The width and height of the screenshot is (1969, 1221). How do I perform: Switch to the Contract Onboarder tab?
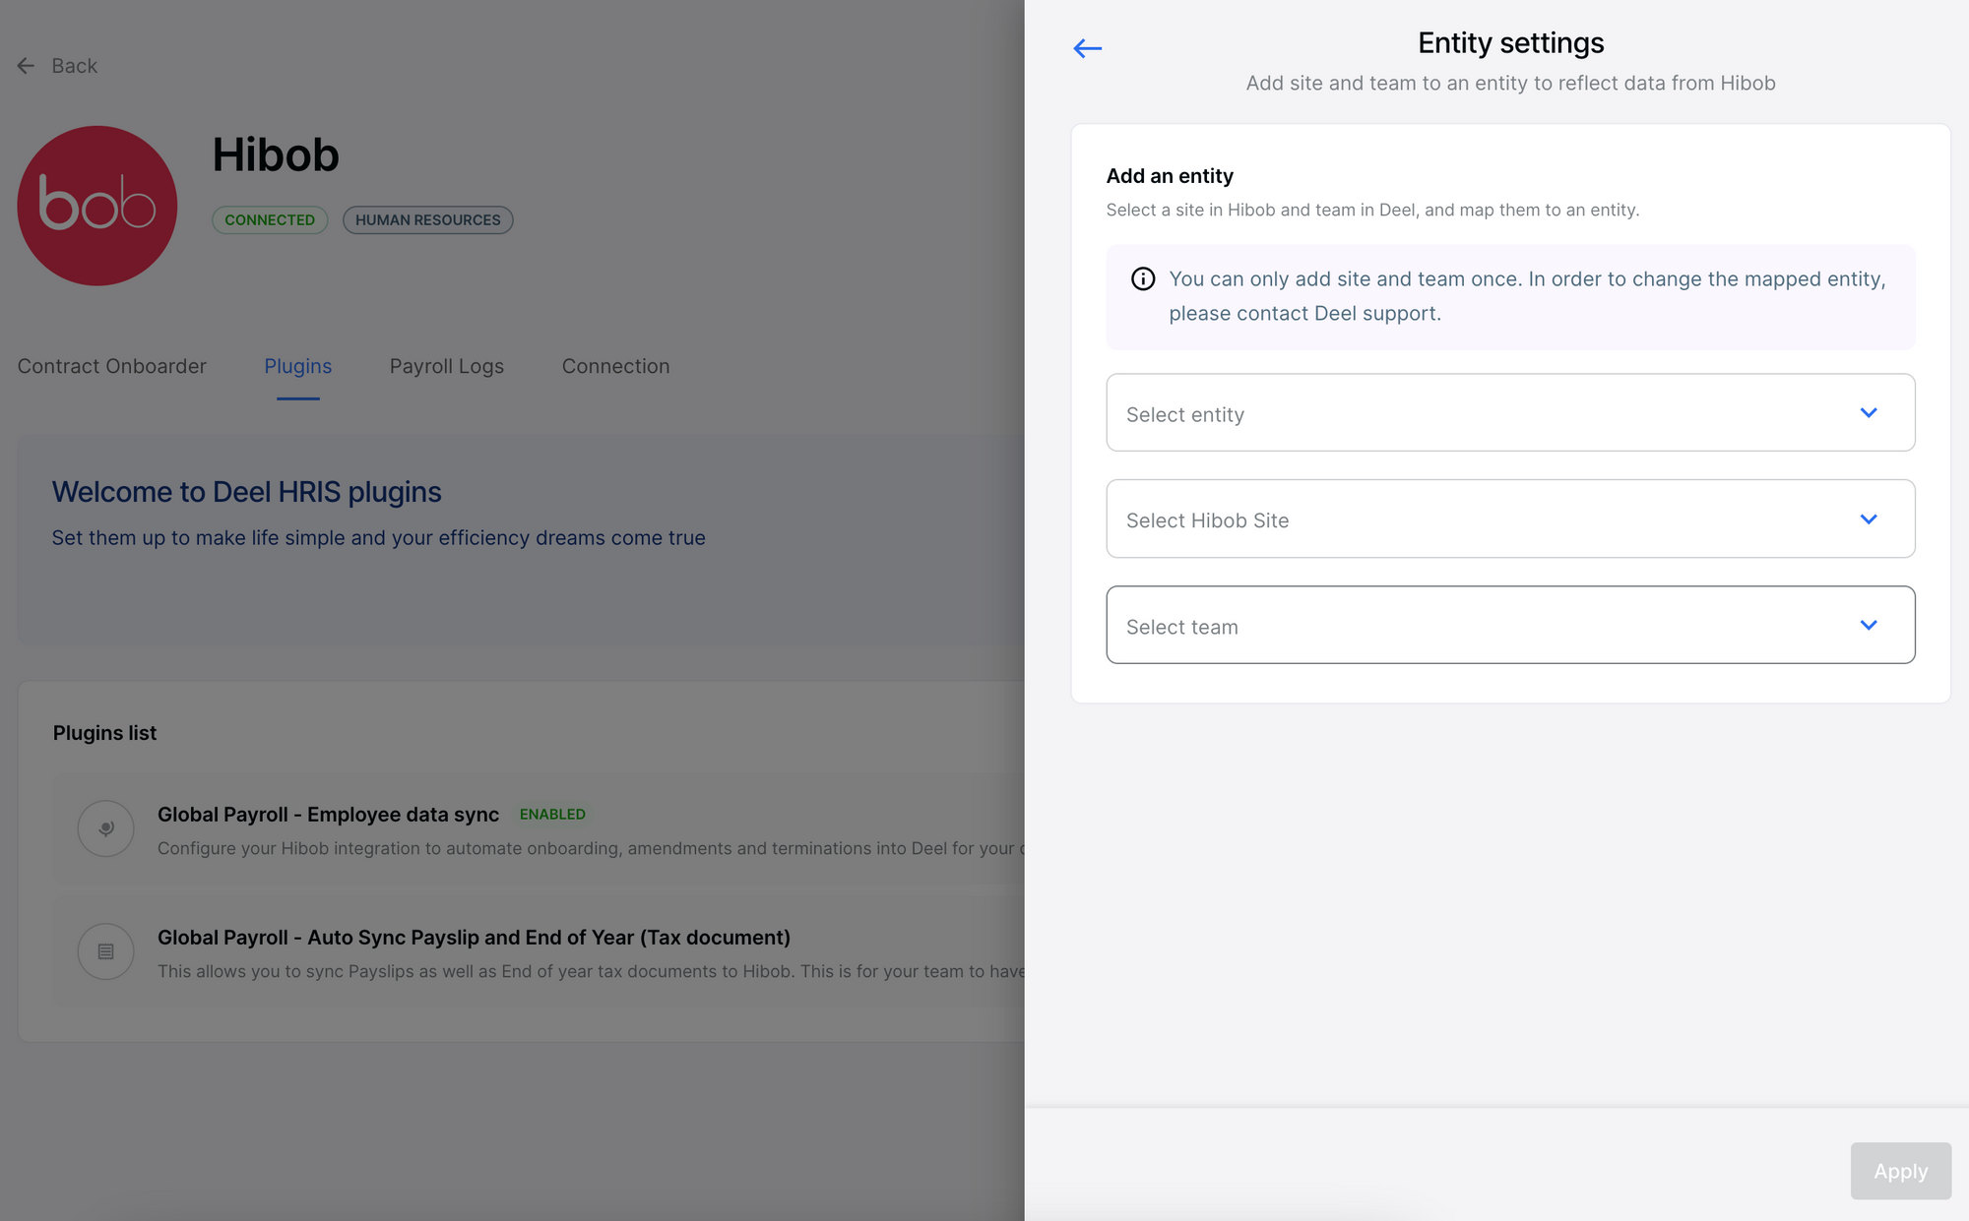click(112, 366)
